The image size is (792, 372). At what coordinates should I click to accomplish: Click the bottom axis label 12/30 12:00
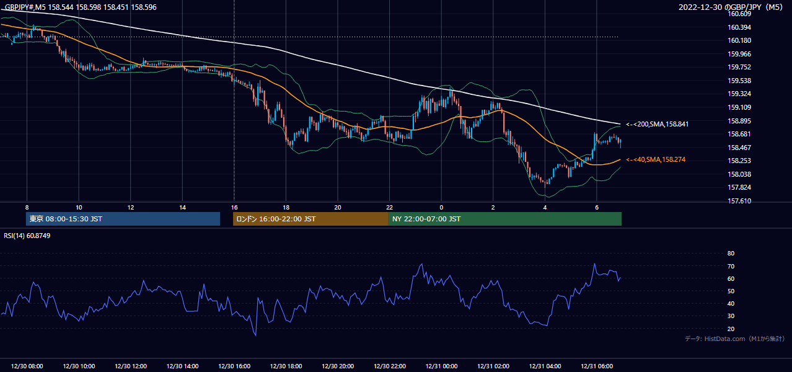click(131, 366)
